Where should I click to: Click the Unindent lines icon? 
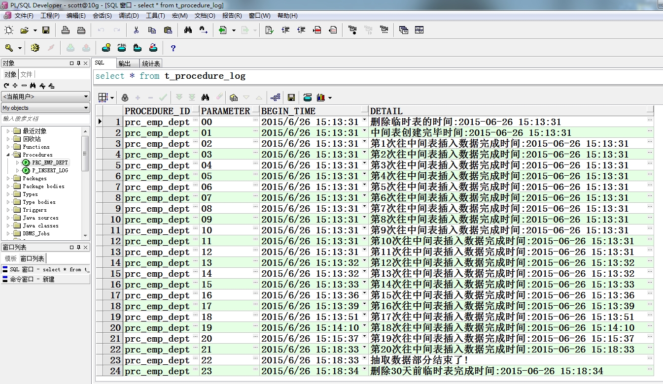click(301, 31)
